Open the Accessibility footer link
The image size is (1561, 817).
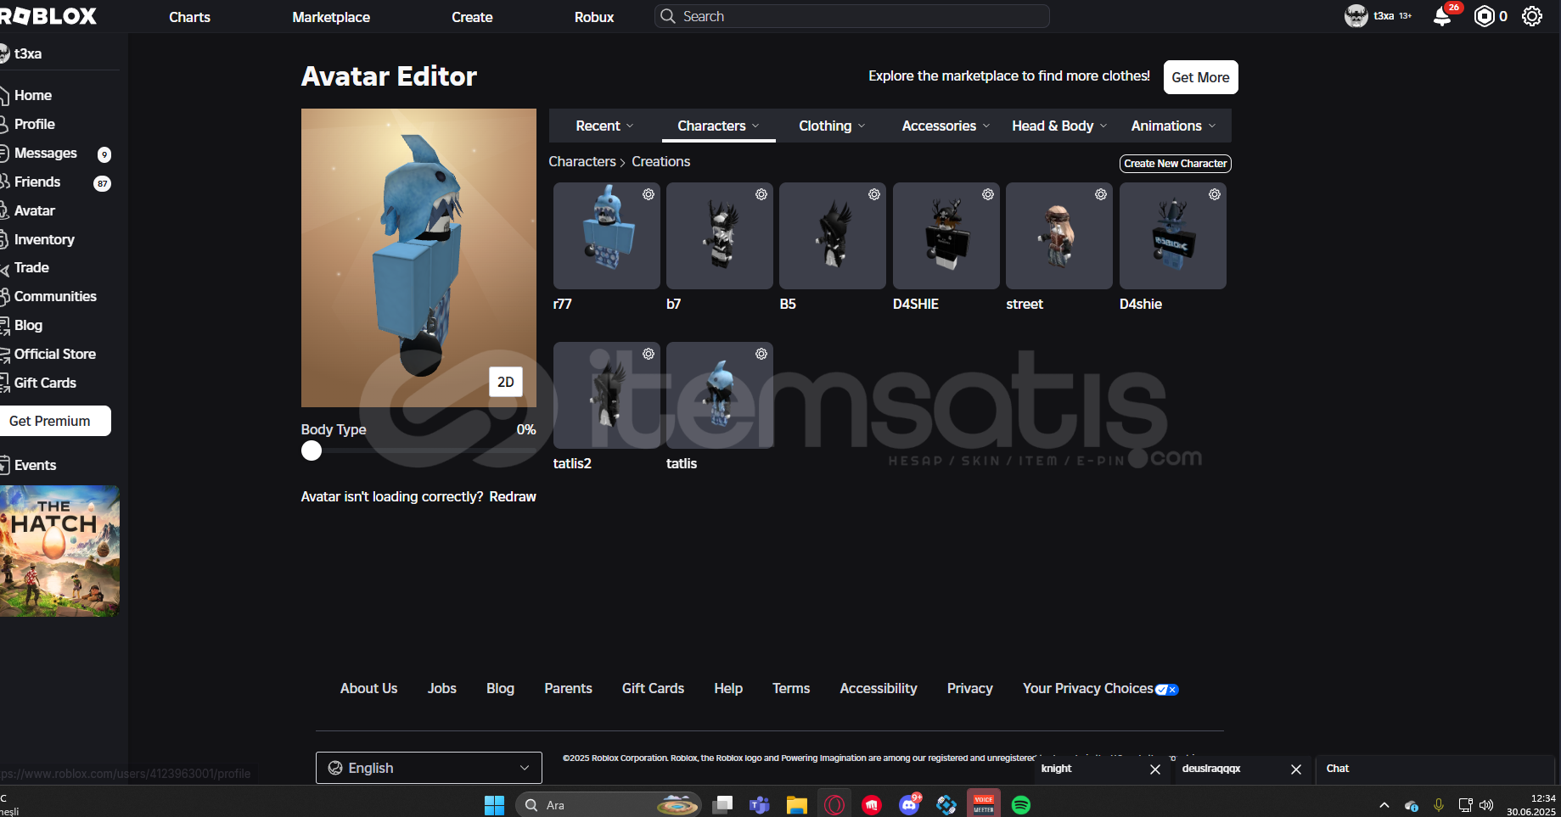879,688
